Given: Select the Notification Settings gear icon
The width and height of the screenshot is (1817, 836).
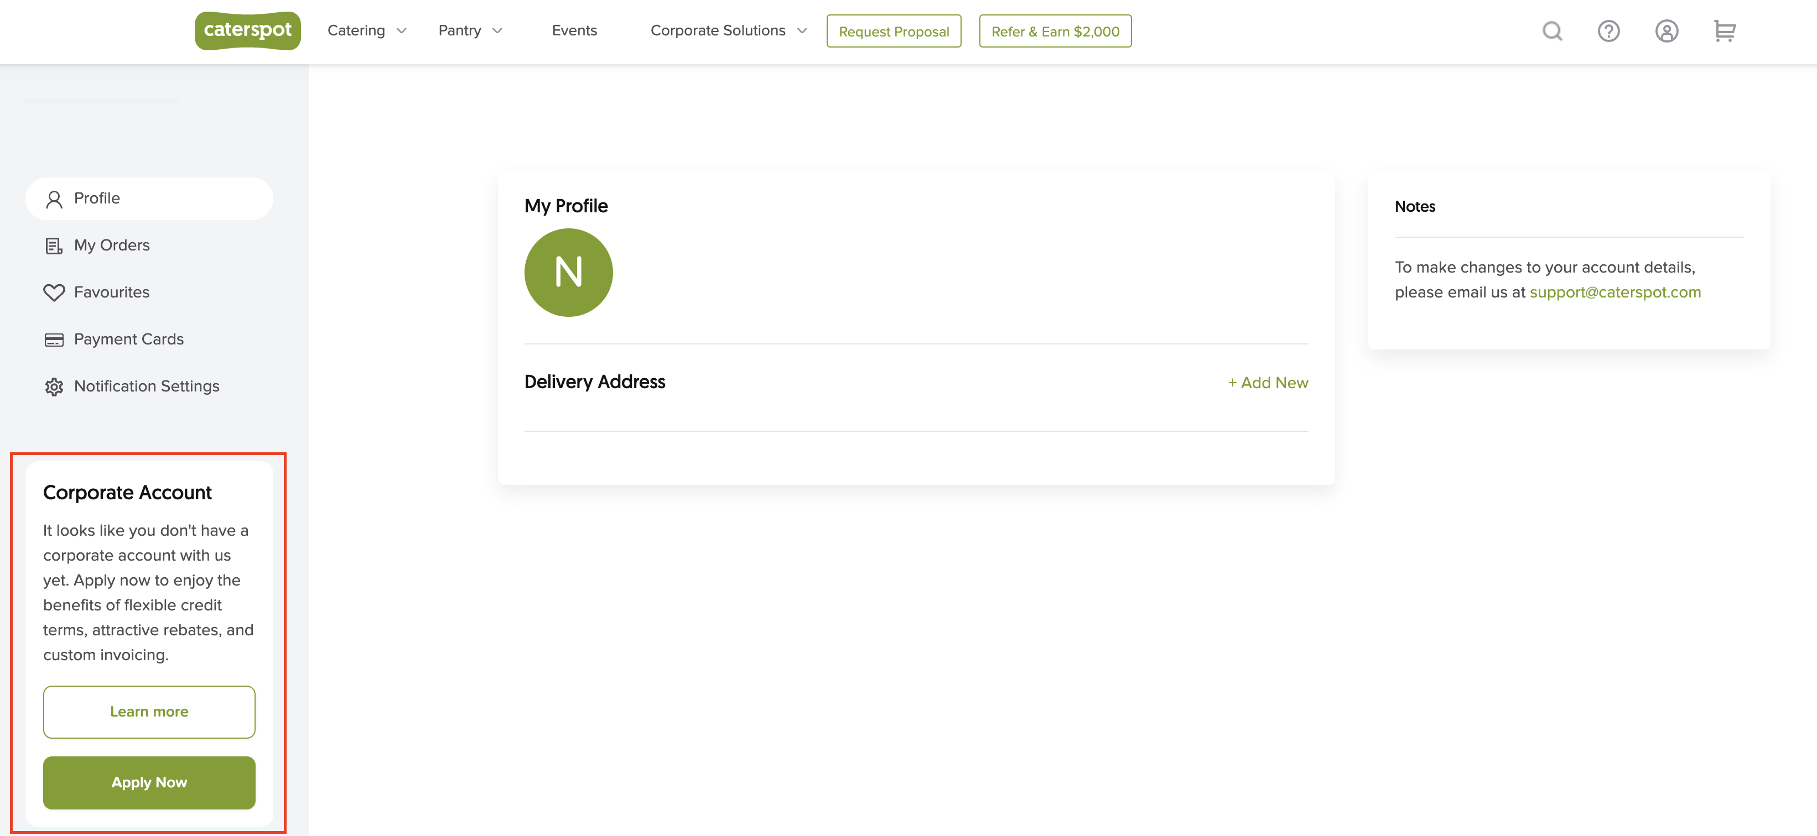Looking at the screenshot, I should point(54,387).
